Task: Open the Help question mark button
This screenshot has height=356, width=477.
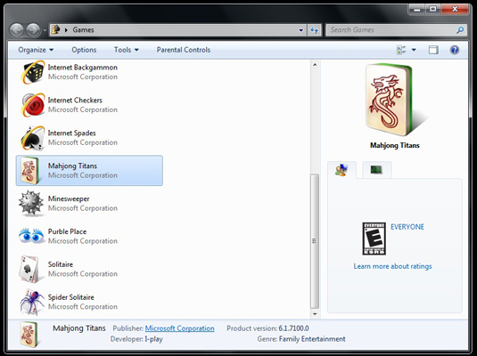Action: (454, 50)
